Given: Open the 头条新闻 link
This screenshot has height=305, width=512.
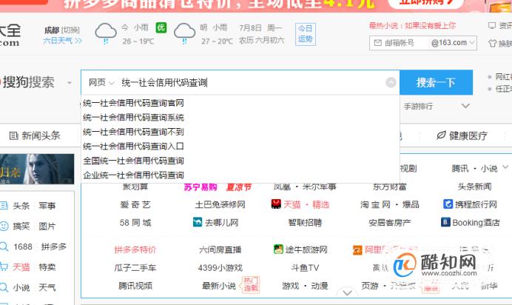Looking at the screenshot, I should pyautogui.click(x=474, y=187).
